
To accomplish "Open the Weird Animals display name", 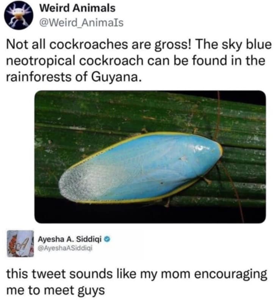I will point(77,8).
